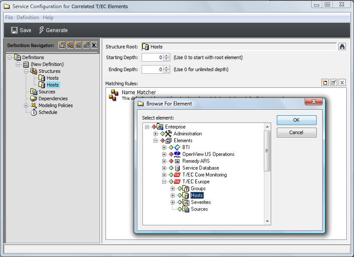Select Elements in the element tree
The width and height of the screenshot is (354, 257).
pos(183,140)
